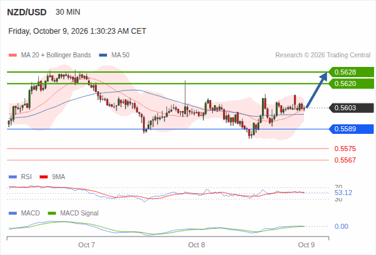
Task: Click the 0.5603 current price tag
Action: 351,108
